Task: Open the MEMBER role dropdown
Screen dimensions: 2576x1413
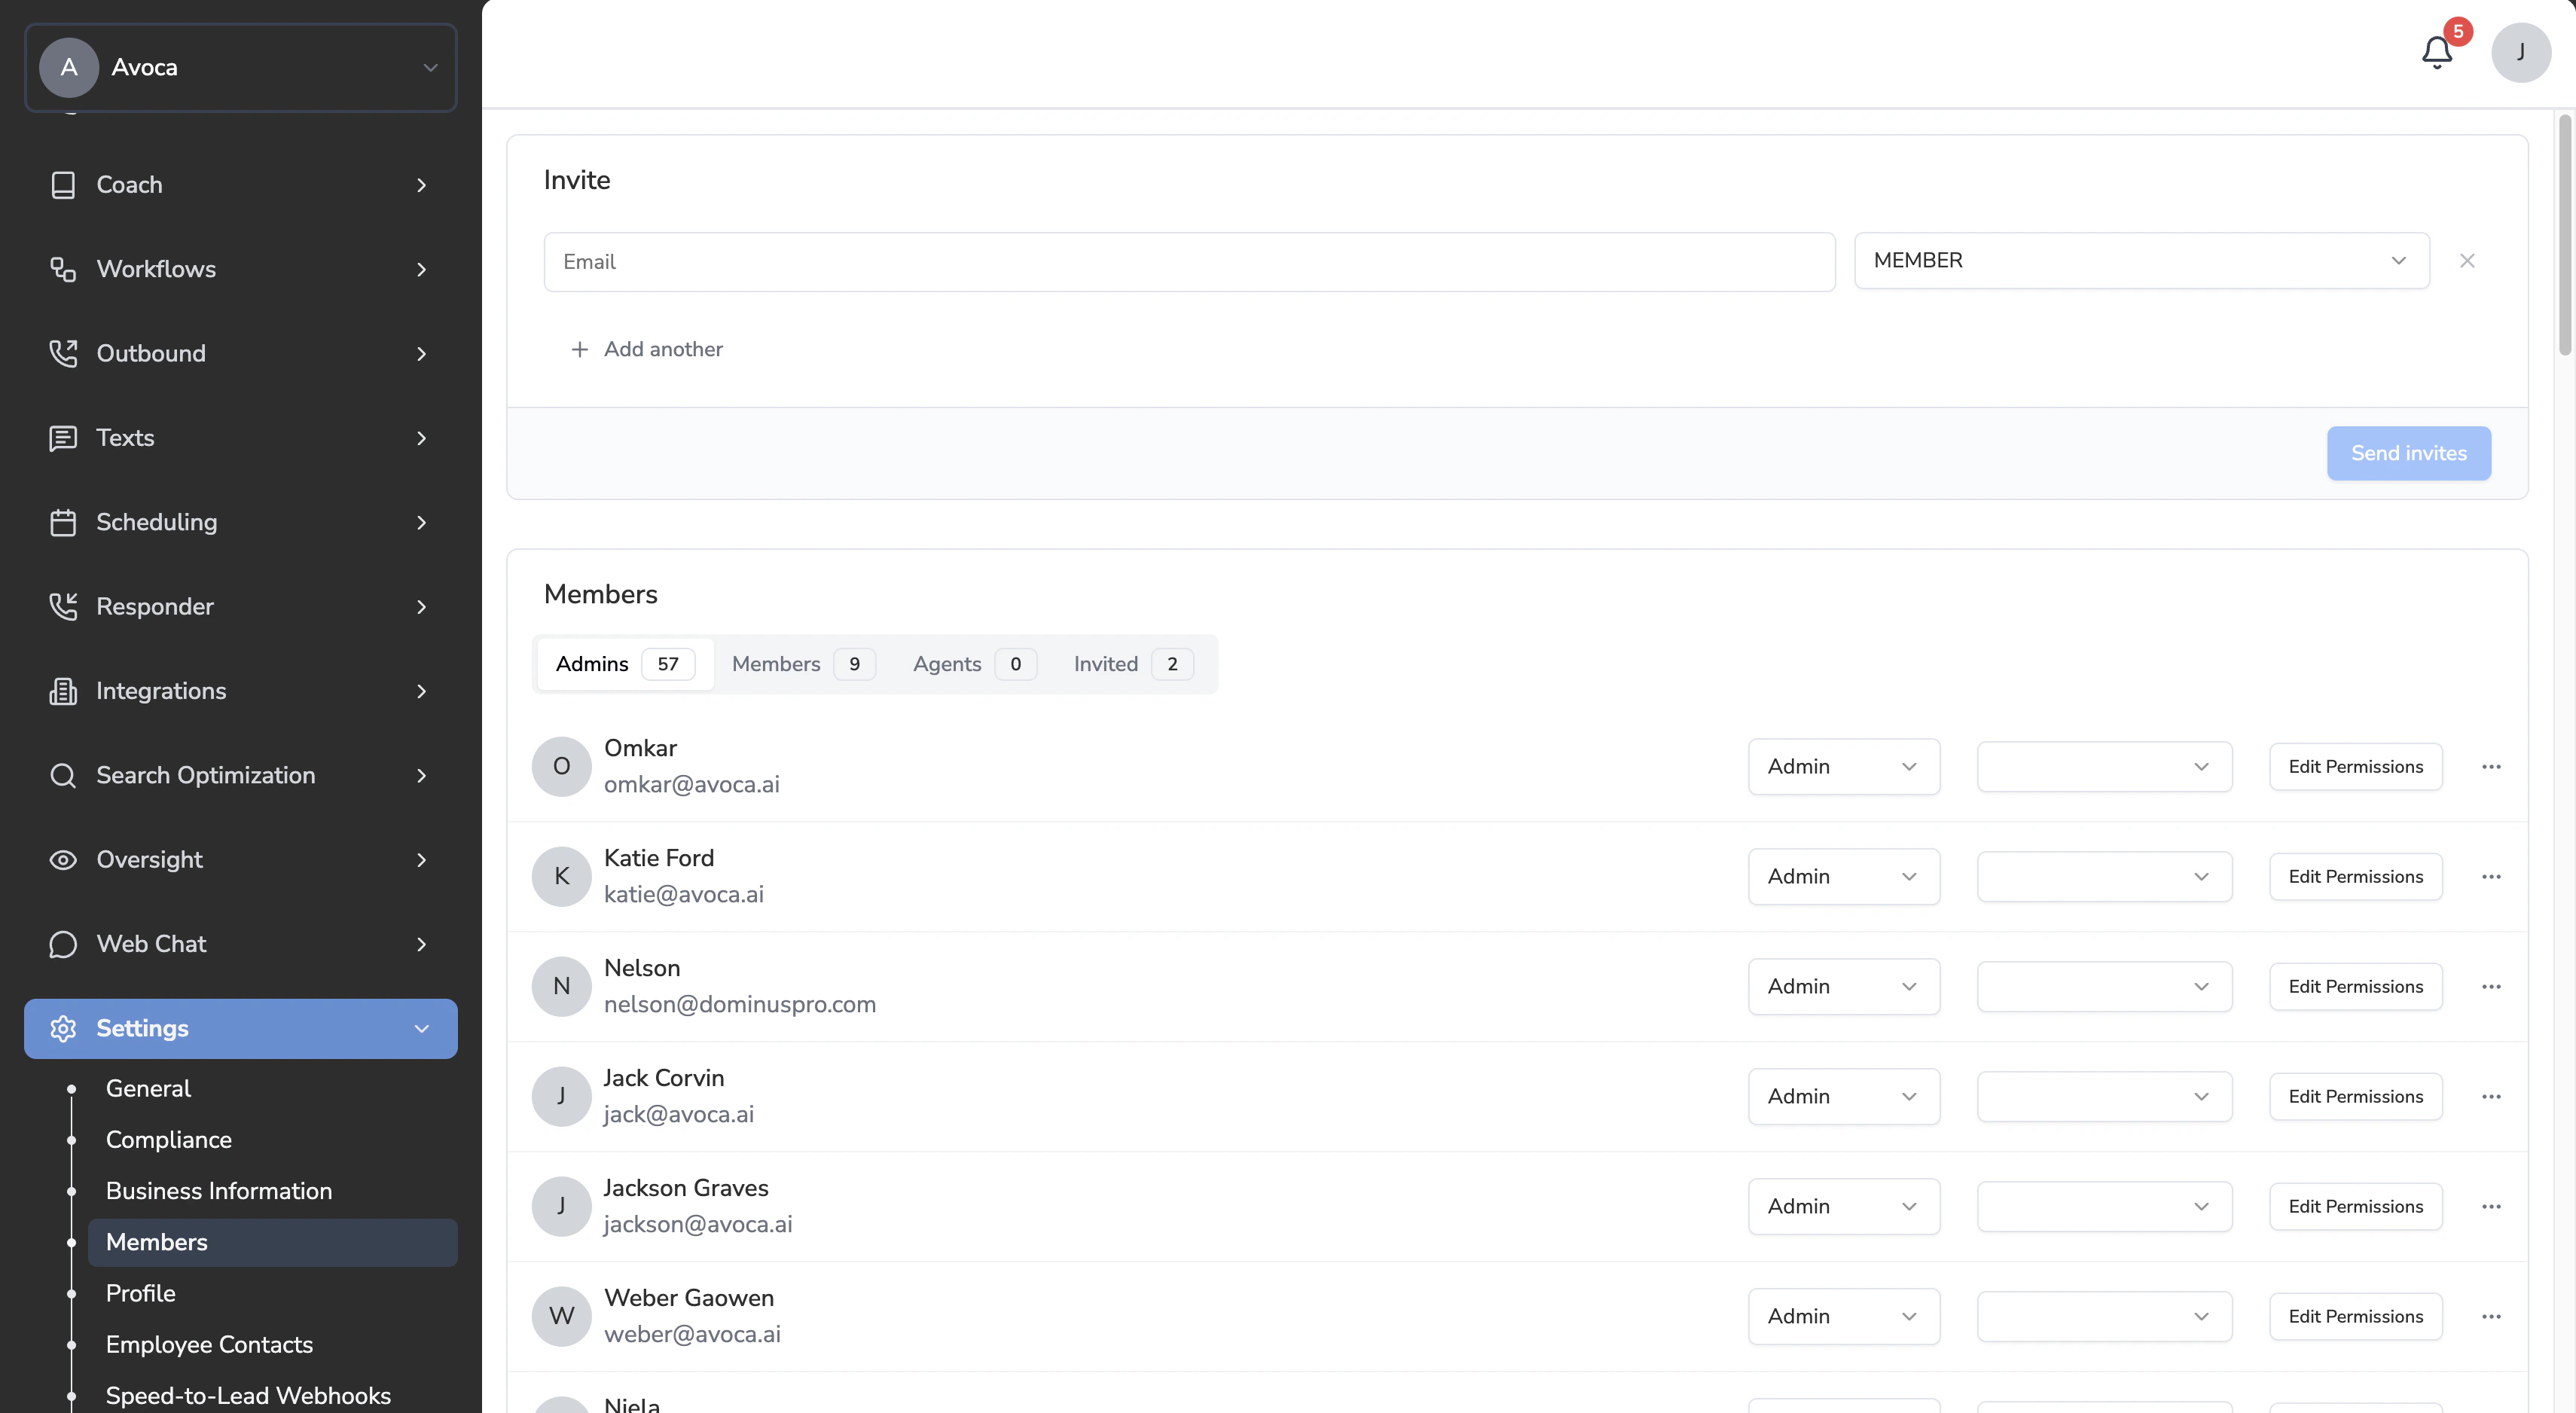Action: point(2141,261)
